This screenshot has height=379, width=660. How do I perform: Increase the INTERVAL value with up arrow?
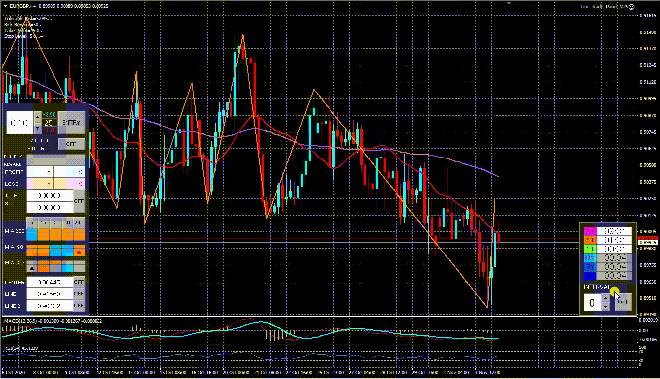pyautogui.click(x=606, y=298)
